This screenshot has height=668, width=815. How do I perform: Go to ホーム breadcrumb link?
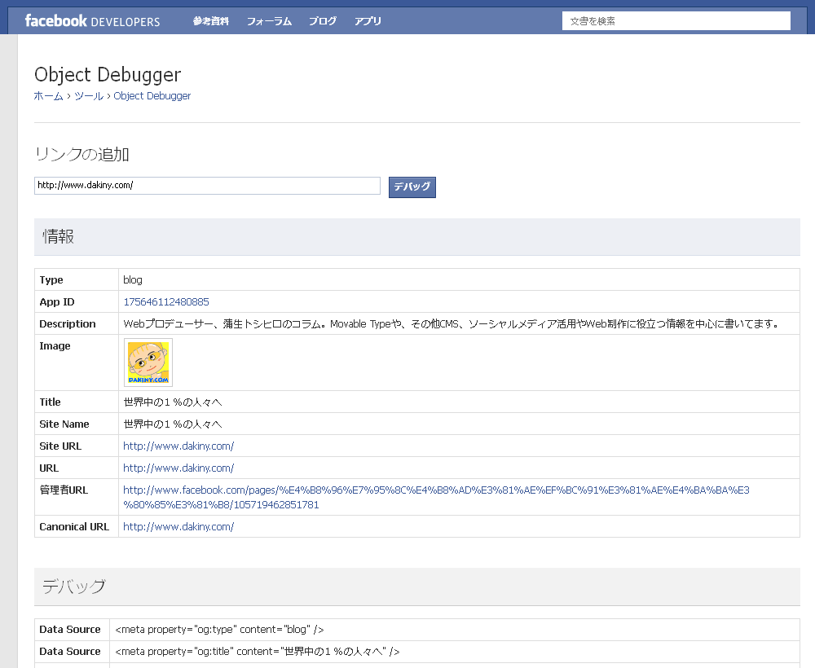click(48, 96)
